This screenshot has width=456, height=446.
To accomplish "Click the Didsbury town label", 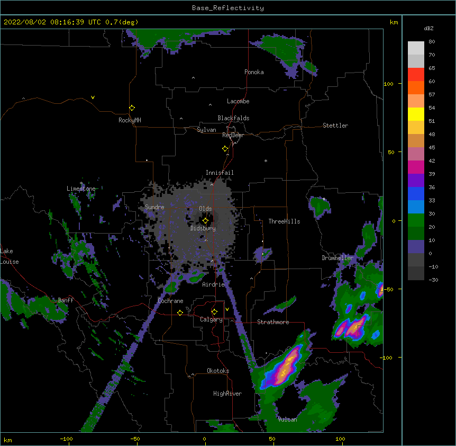I will tap(203, 228).
